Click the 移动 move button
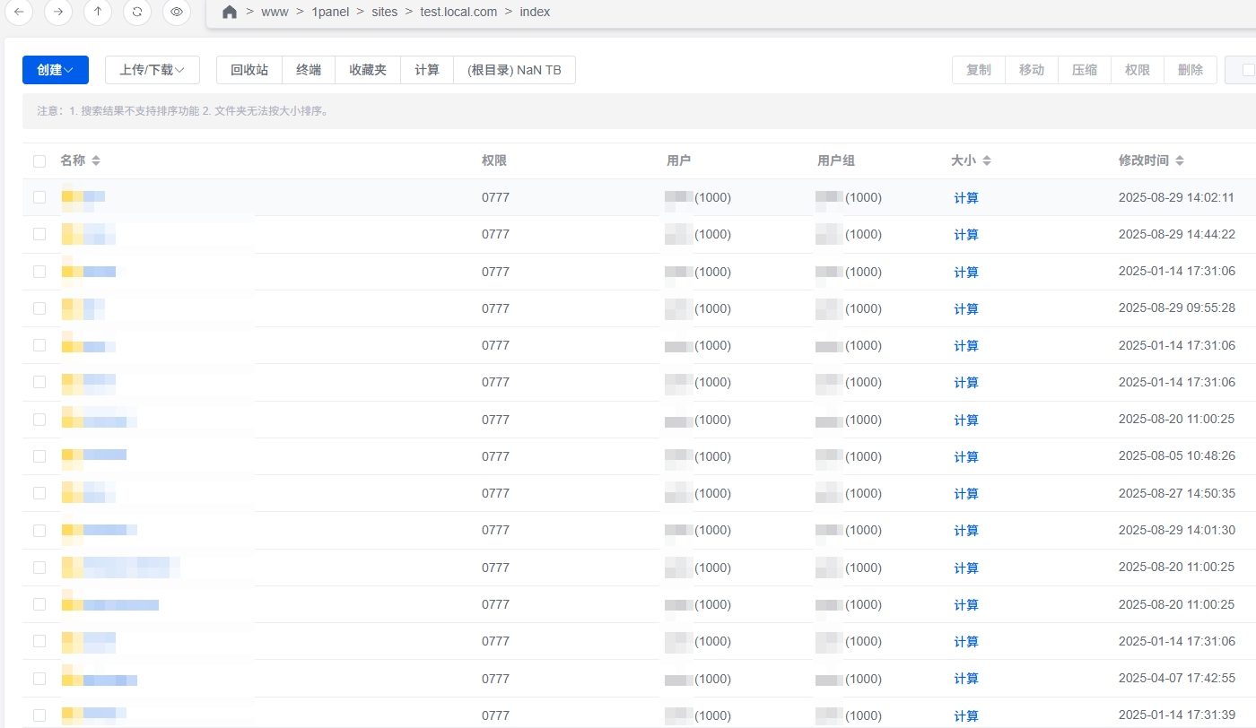 pyautogui.click(x=1032, y=70)
